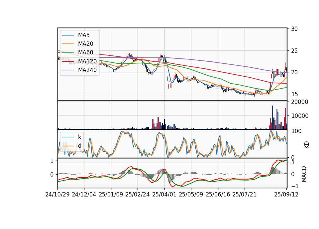Image resolution: width=319 pixels, height=229 pixels.
Task: Click the MA60 legend label
Action: 85,53
